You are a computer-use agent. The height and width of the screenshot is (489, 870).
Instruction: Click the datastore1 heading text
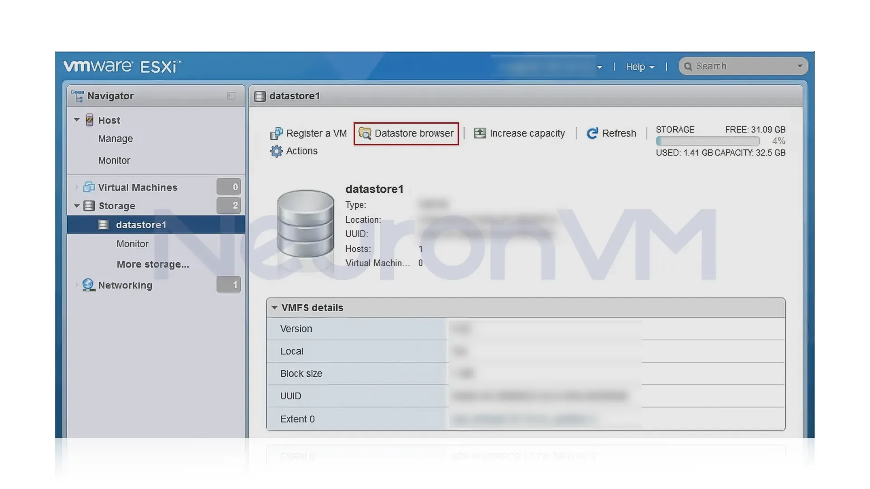point(374,189)
